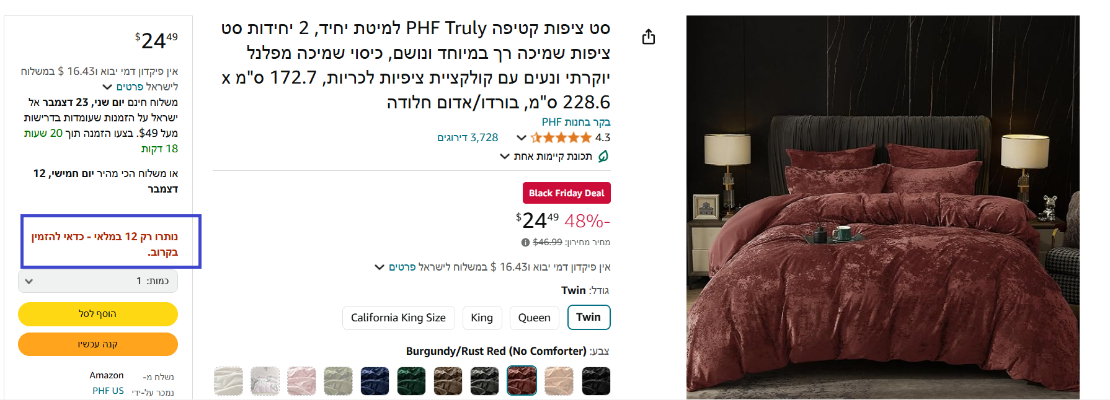
Task: Select Queen size option
Action: (534, 318)
